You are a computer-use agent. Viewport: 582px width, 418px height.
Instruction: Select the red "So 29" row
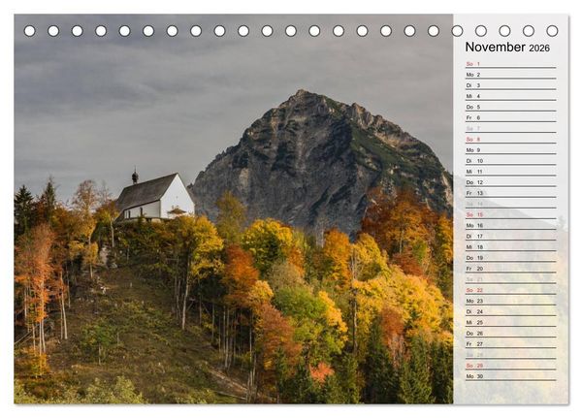pos(511,366)
